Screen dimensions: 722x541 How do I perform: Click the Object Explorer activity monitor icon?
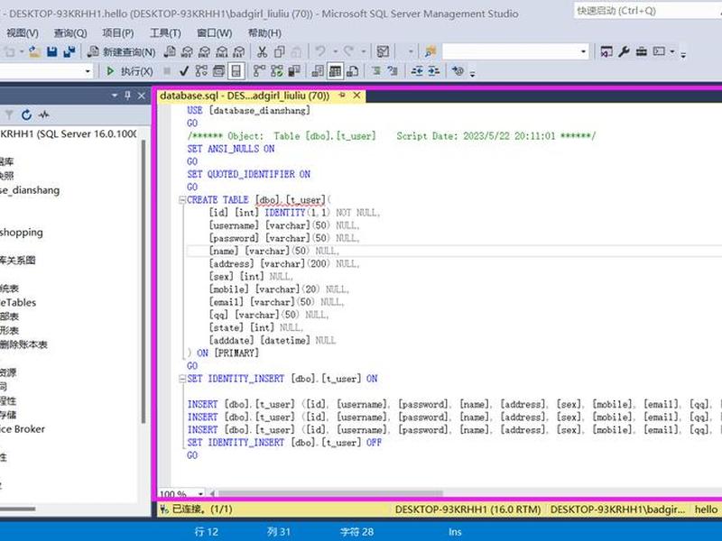click(x=43, y=115)
